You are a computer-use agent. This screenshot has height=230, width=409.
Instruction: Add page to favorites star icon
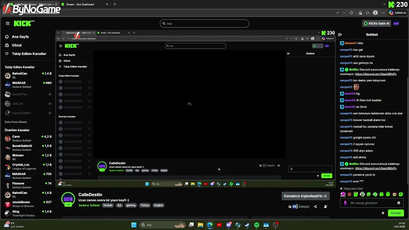point(344,13)
